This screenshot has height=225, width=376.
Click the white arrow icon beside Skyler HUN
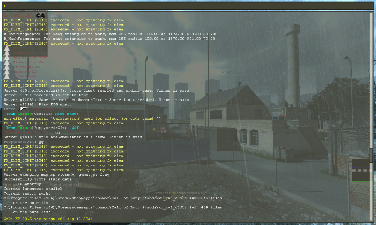click(x=7, y=57)
